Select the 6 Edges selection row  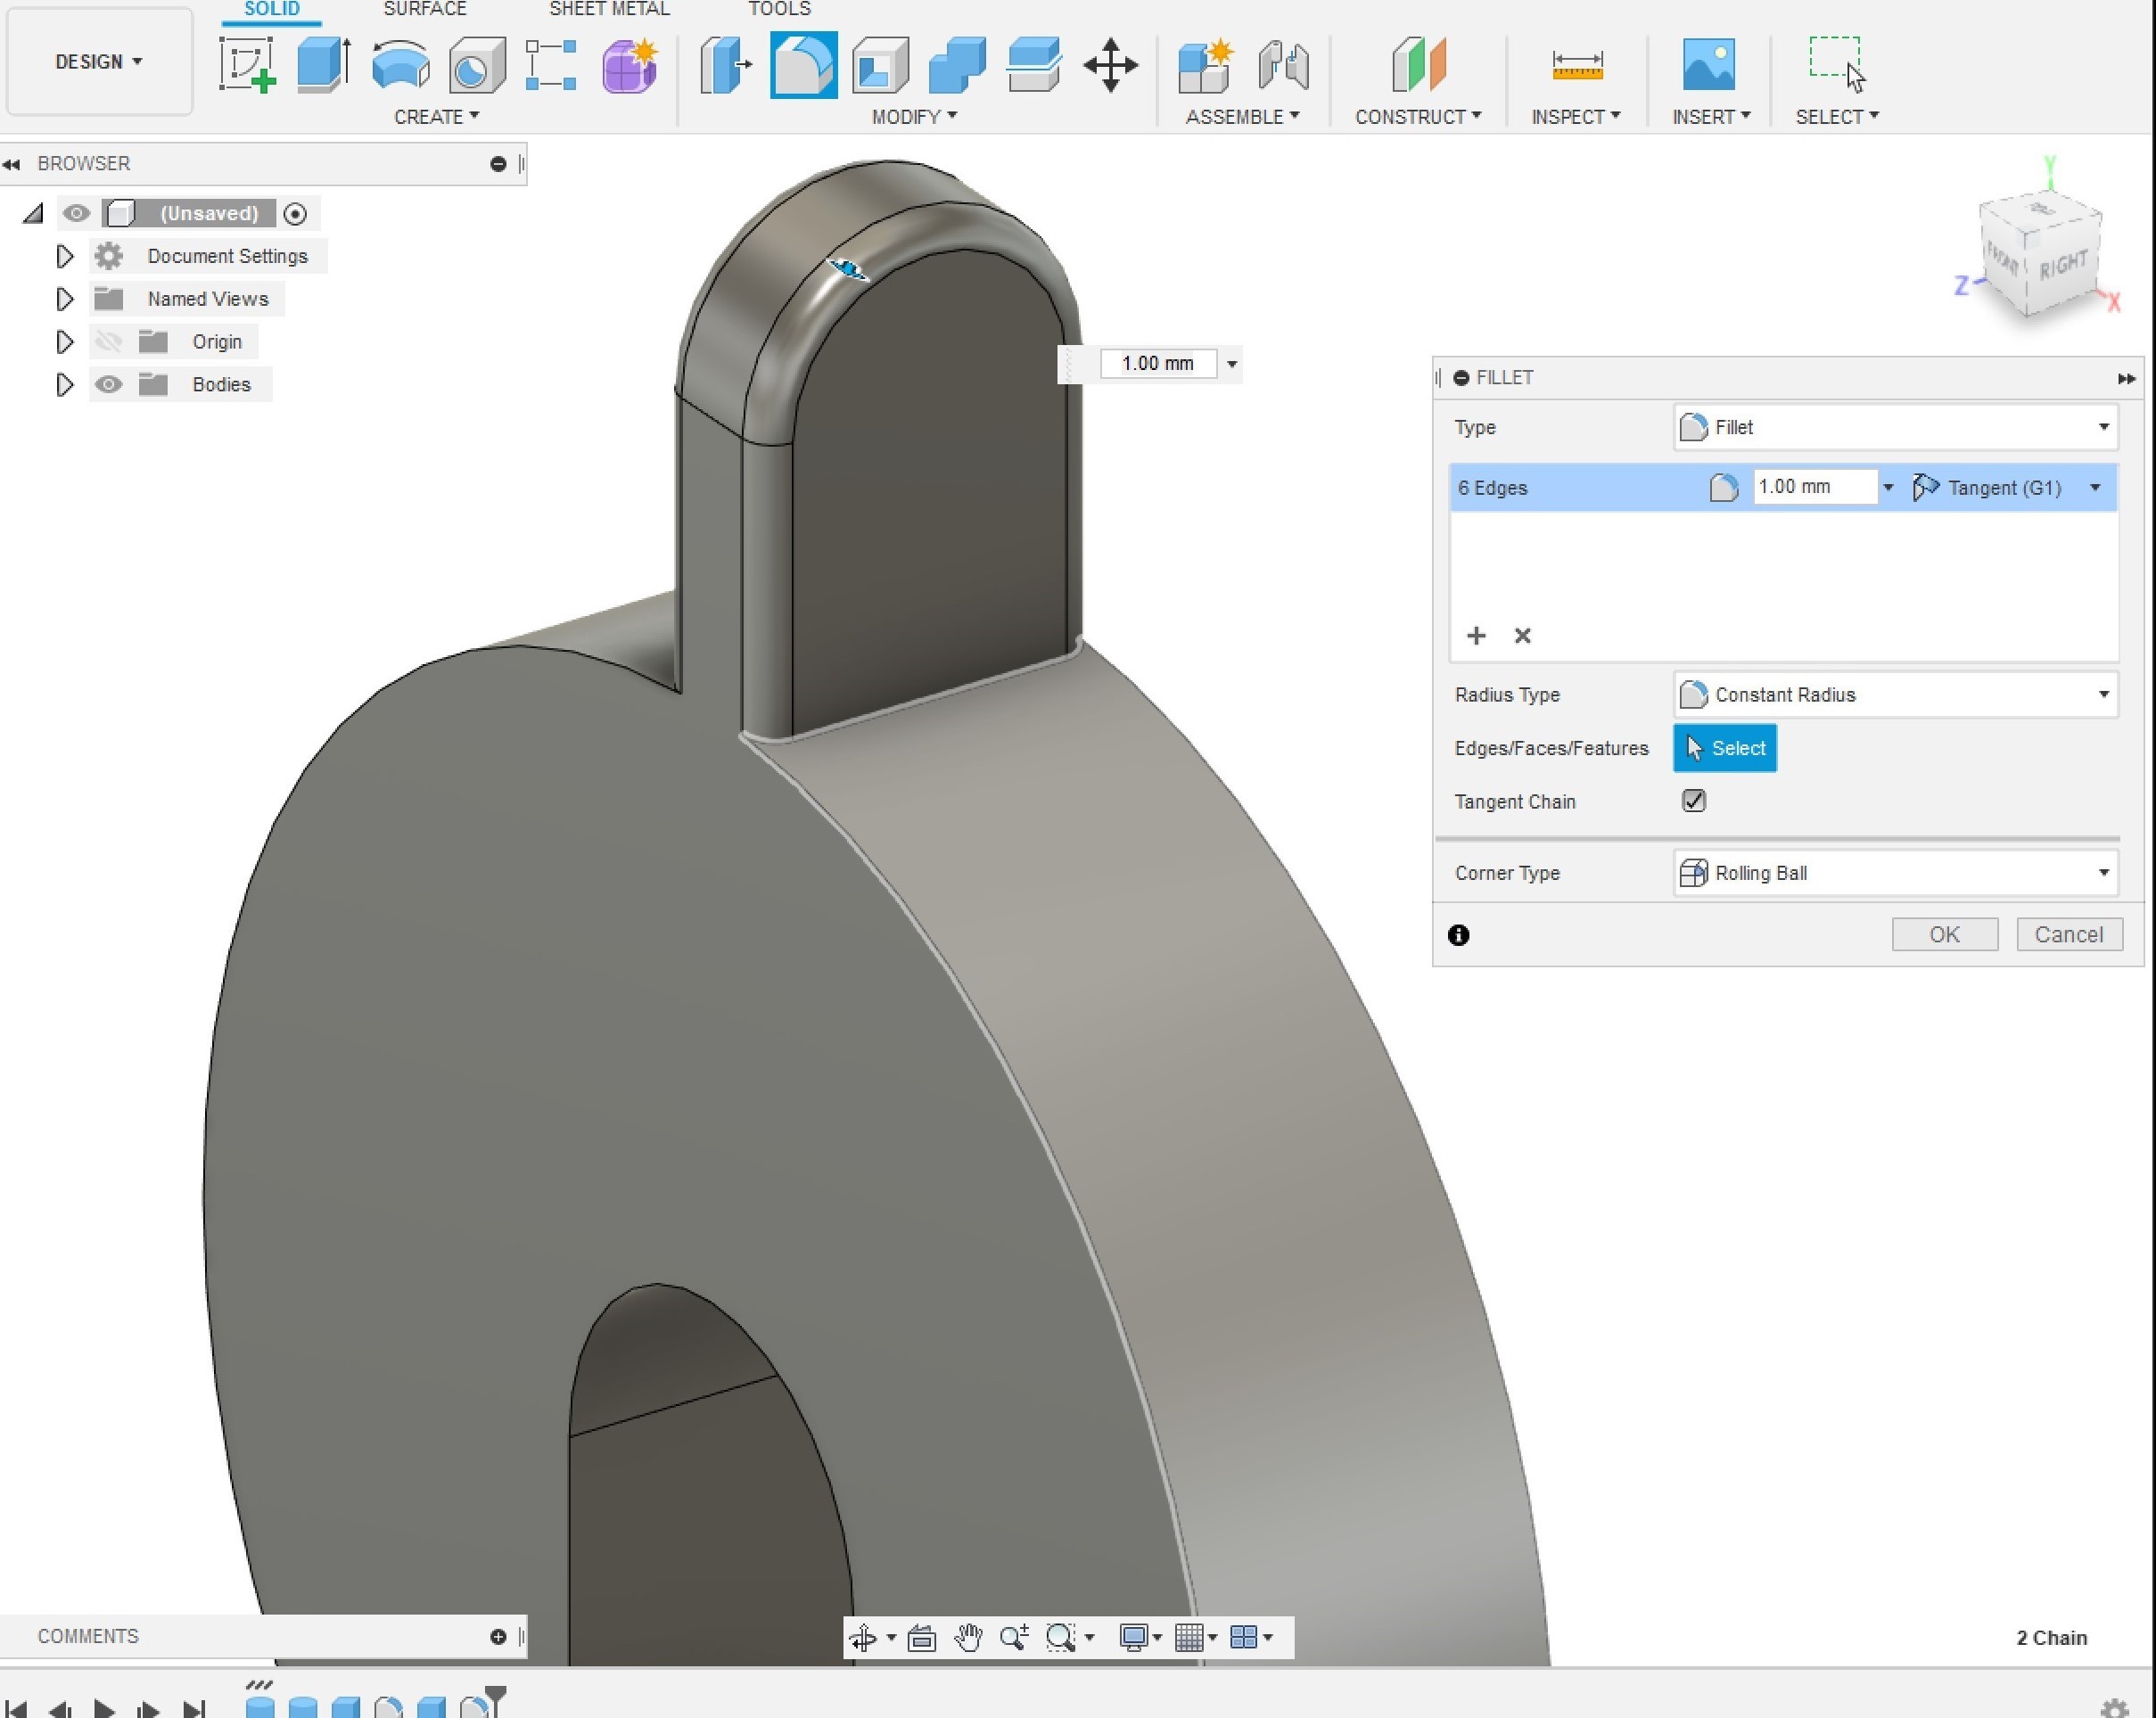(x=1783, y=488)
